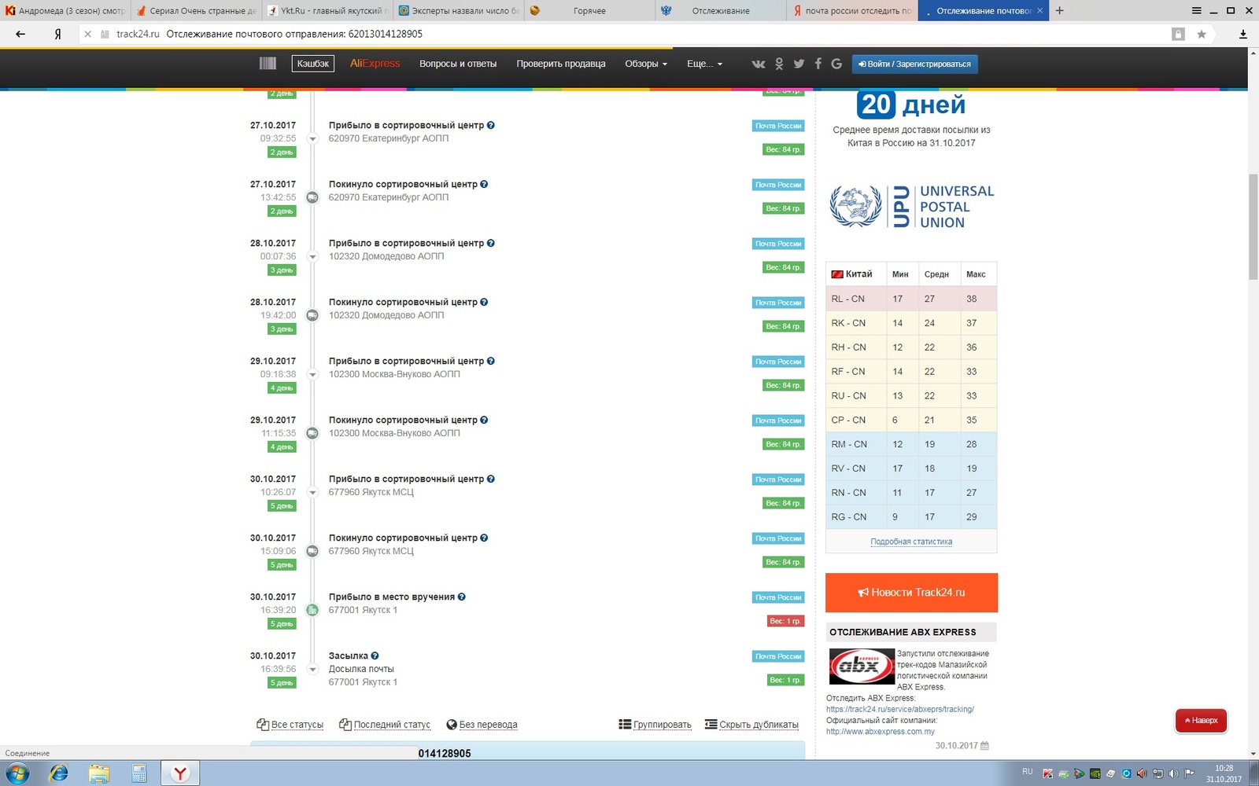Open 'Вопросы и ответы' menu item
Screen dimensions: 1259x786
pos(458,64)
